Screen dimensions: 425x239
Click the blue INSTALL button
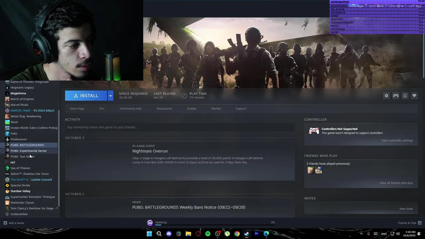click(x=86, y=96)
